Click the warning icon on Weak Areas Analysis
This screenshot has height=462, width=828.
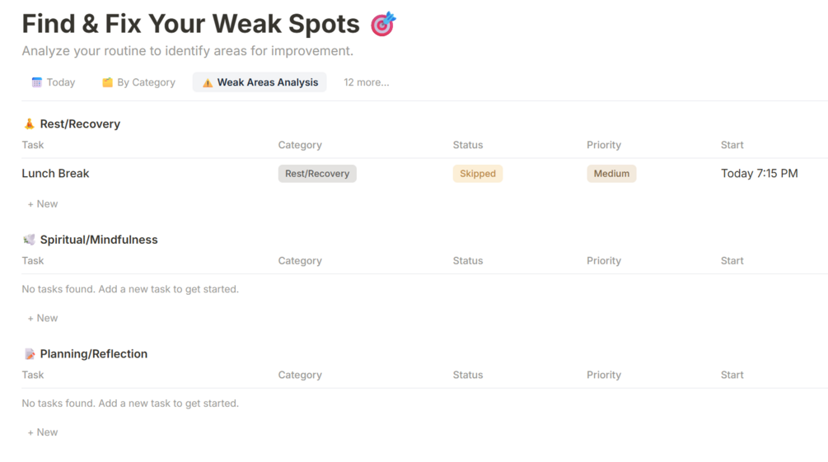[x=208, y=82]
